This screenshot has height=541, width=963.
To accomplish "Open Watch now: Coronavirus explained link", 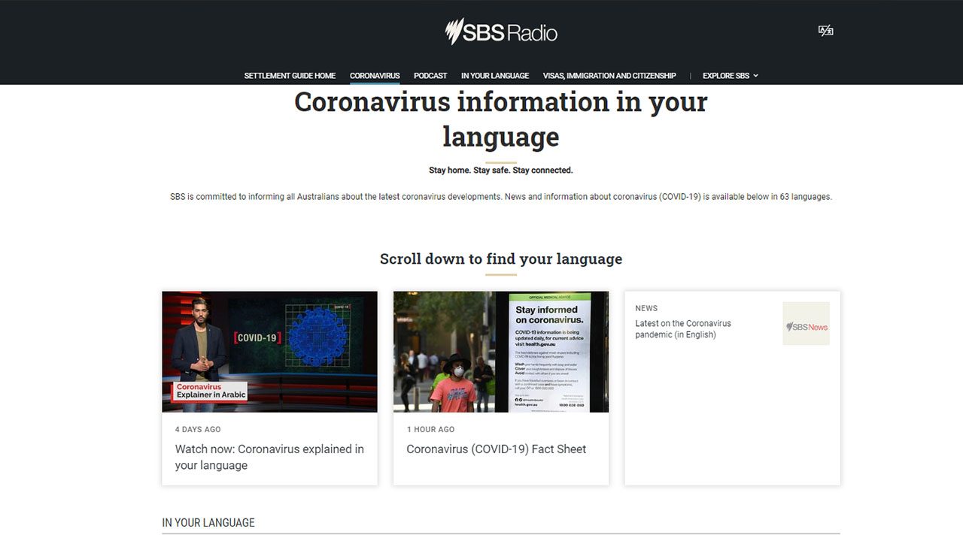I will point(269,457).
